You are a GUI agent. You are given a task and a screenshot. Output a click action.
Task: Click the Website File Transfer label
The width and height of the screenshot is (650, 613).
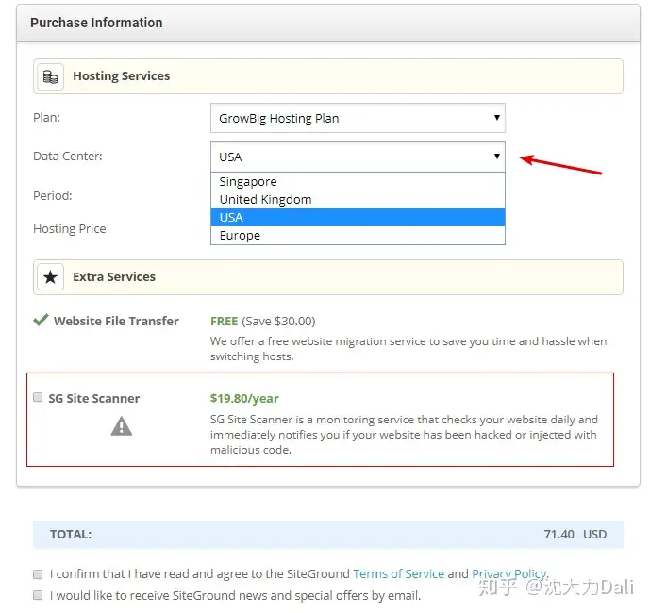[116, 321]
